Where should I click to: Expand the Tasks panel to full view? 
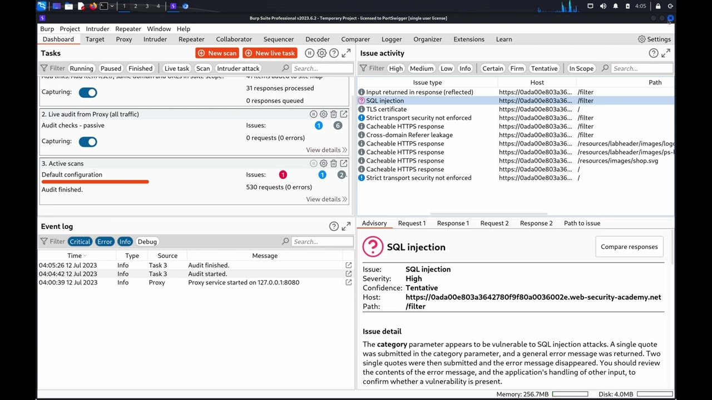(346, 53)
